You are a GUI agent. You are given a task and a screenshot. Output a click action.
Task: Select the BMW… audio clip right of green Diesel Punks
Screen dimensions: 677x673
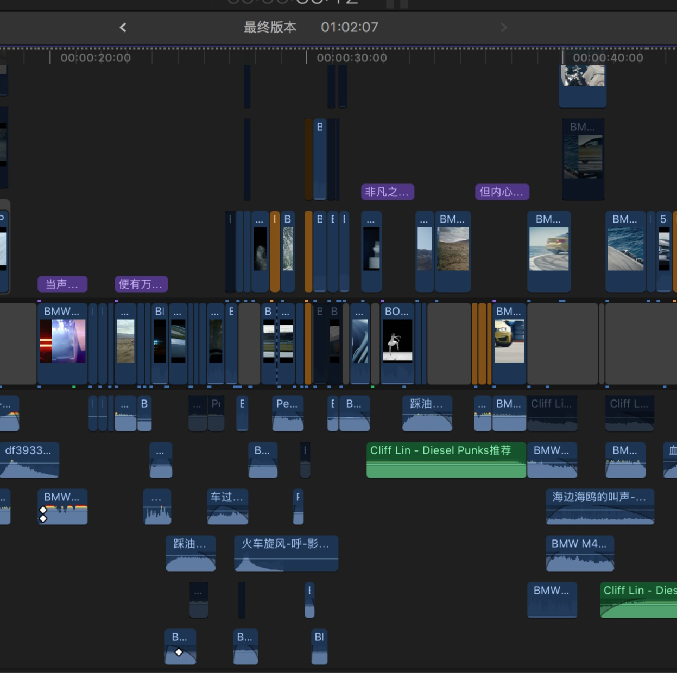tap(552, 460)
